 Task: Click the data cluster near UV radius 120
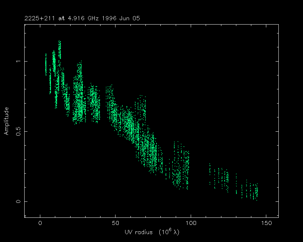pyautogui.click(x=222, y=178)
